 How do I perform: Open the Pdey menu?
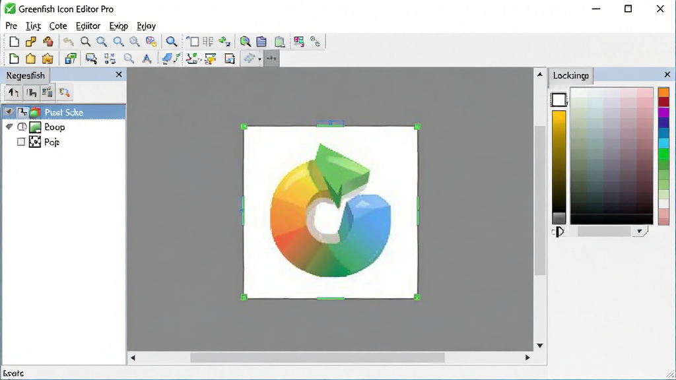(x=146, y=26)
